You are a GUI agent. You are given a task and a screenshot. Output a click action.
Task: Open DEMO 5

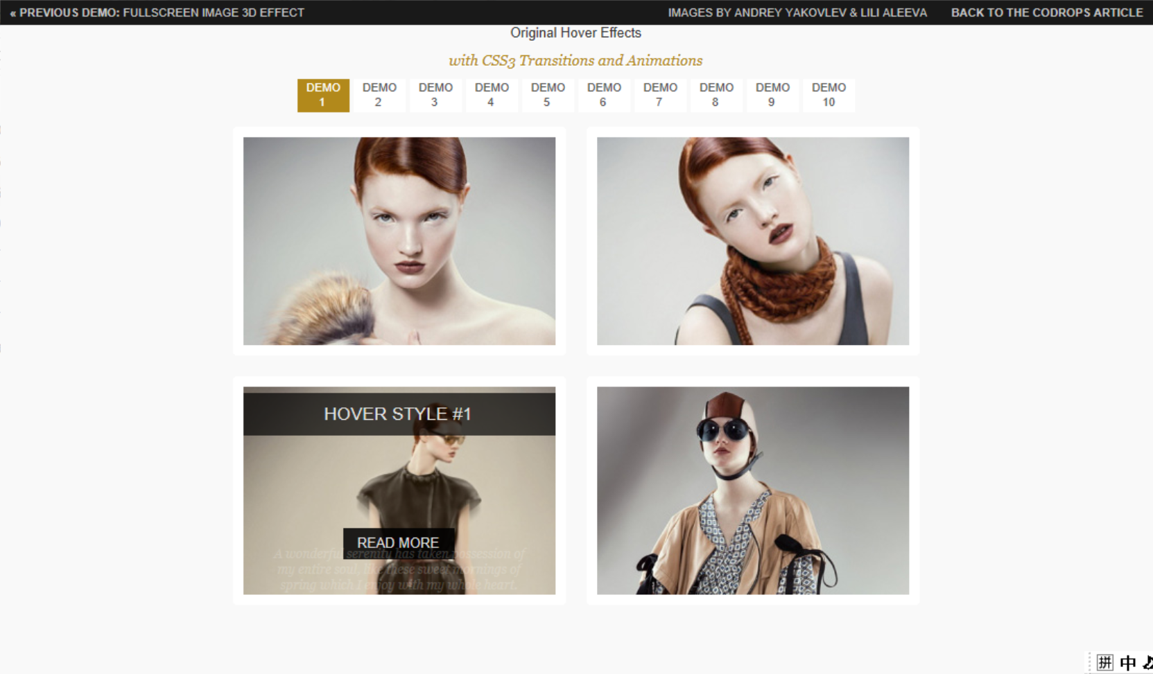coord(548,95)
